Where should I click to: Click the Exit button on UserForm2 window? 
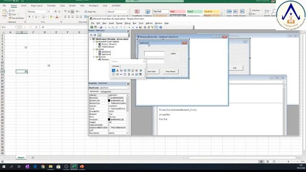[x=235, y=68]
